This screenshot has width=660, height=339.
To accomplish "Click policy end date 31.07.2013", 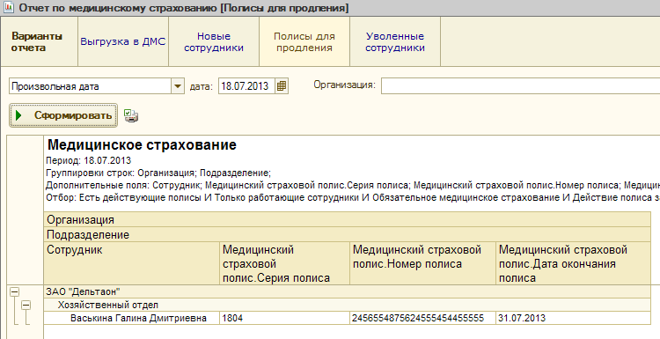I will pos(573,318).
